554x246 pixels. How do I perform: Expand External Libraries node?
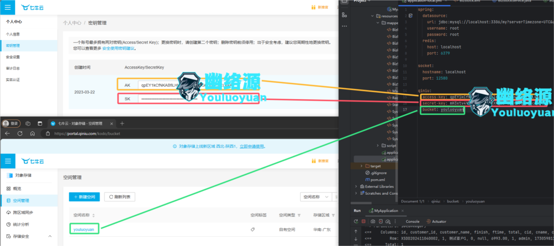[356, 186]
